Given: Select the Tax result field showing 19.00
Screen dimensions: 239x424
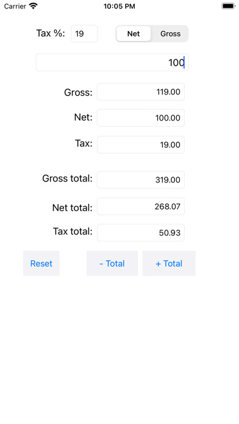Looking at the screenshot, I should coord(141,144).
